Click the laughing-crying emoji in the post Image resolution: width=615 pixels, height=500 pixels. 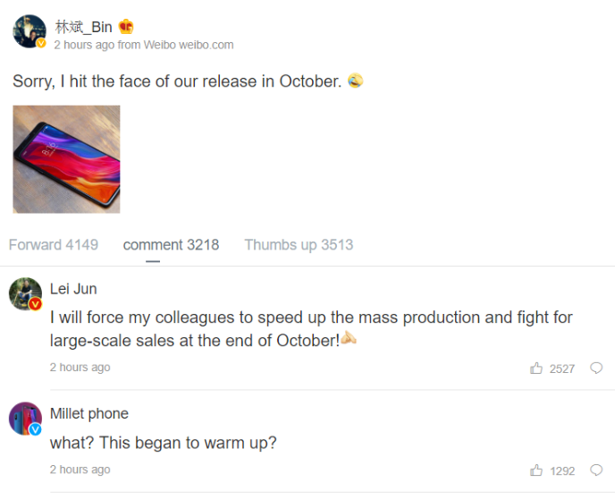click(x=355, y=81)
